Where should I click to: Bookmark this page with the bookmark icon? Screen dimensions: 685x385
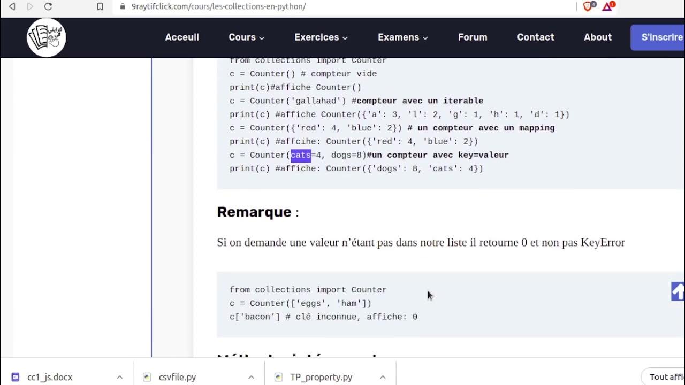pyautogui.click(x=100, y=6)
